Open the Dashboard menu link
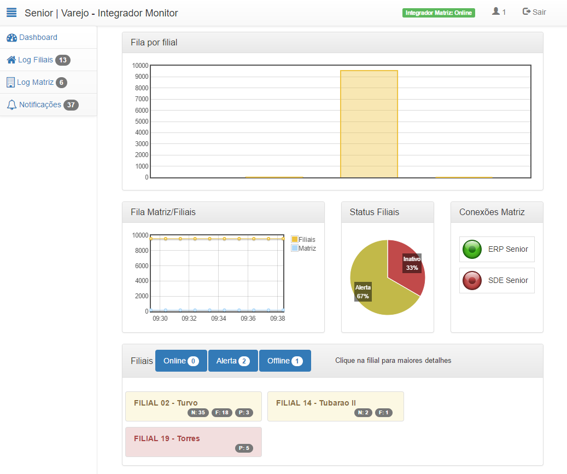The image size is (567, 474). pos(38,37)
